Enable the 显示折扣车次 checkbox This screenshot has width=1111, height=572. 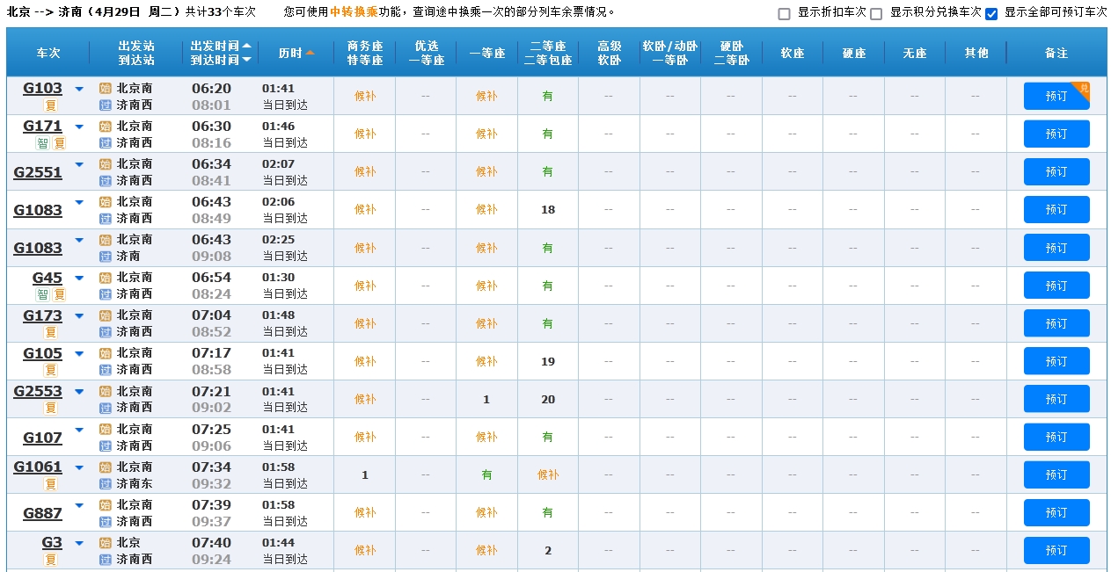coord(785,14)
